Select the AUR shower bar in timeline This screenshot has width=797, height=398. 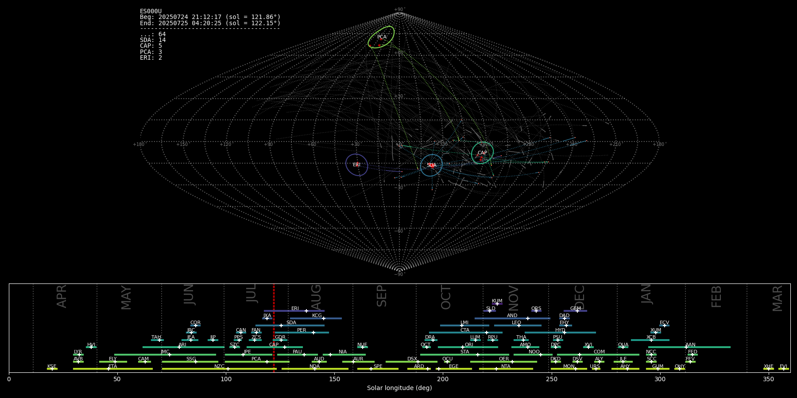357,362
